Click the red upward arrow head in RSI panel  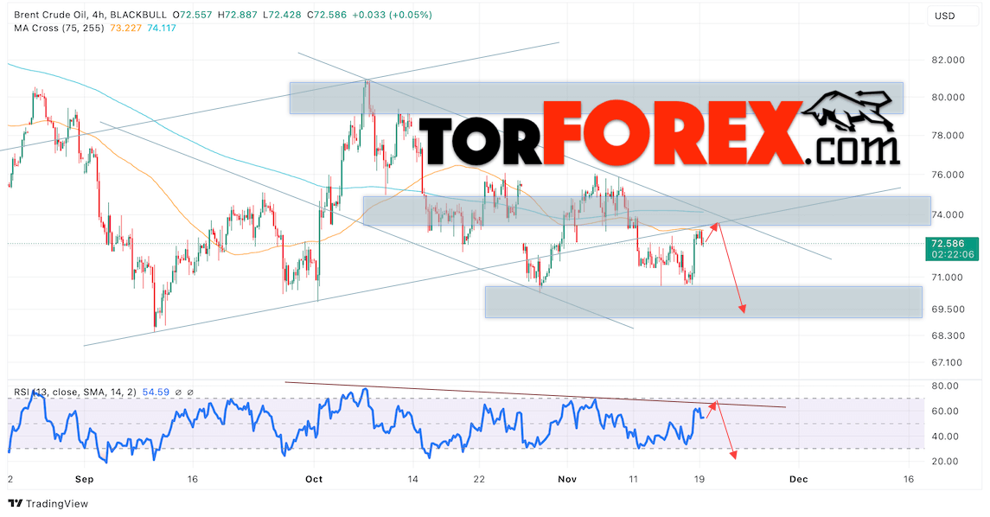(714, 404)
